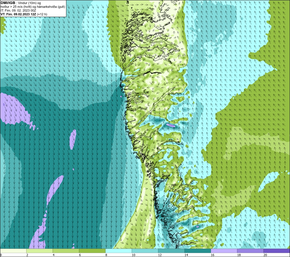Click the 0–2 m/s pale yellow legend swatch
The width and height of the screenshot is (290, 257).
tap(13, 251)
